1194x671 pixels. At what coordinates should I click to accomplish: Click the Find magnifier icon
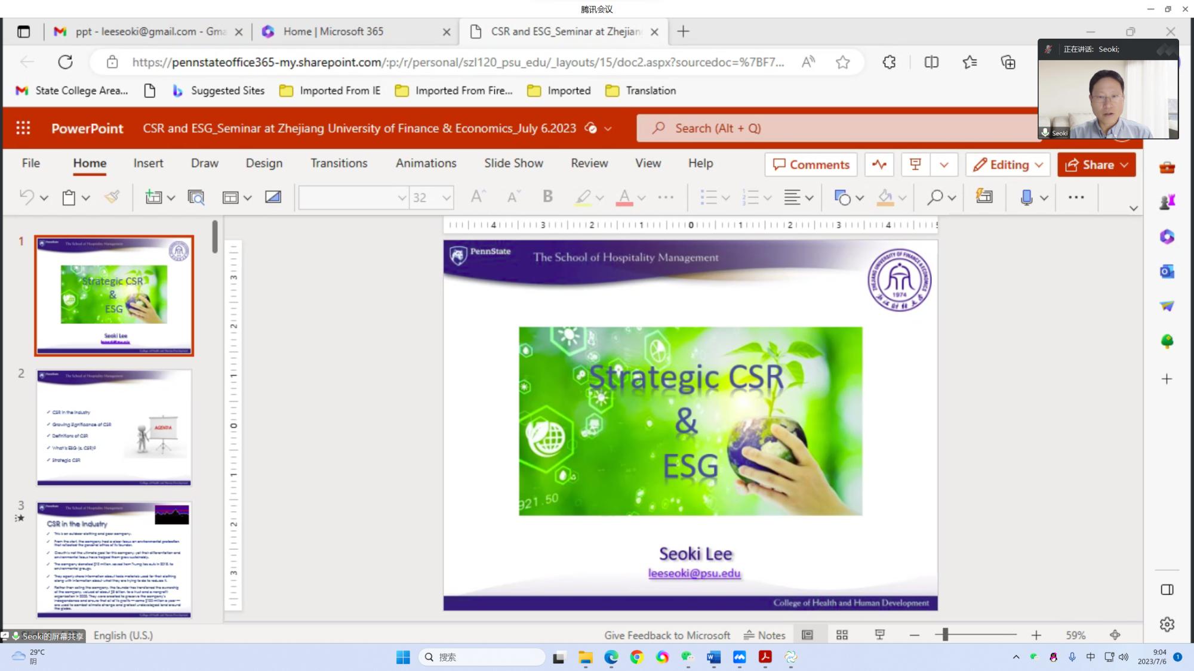click(935, 197)
